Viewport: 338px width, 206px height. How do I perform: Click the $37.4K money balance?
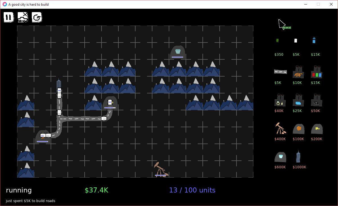[x=96, y=190]
